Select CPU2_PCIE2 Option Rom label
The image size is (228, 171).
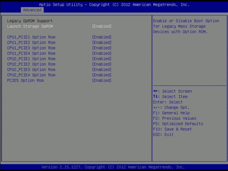[x=31, y=64]
